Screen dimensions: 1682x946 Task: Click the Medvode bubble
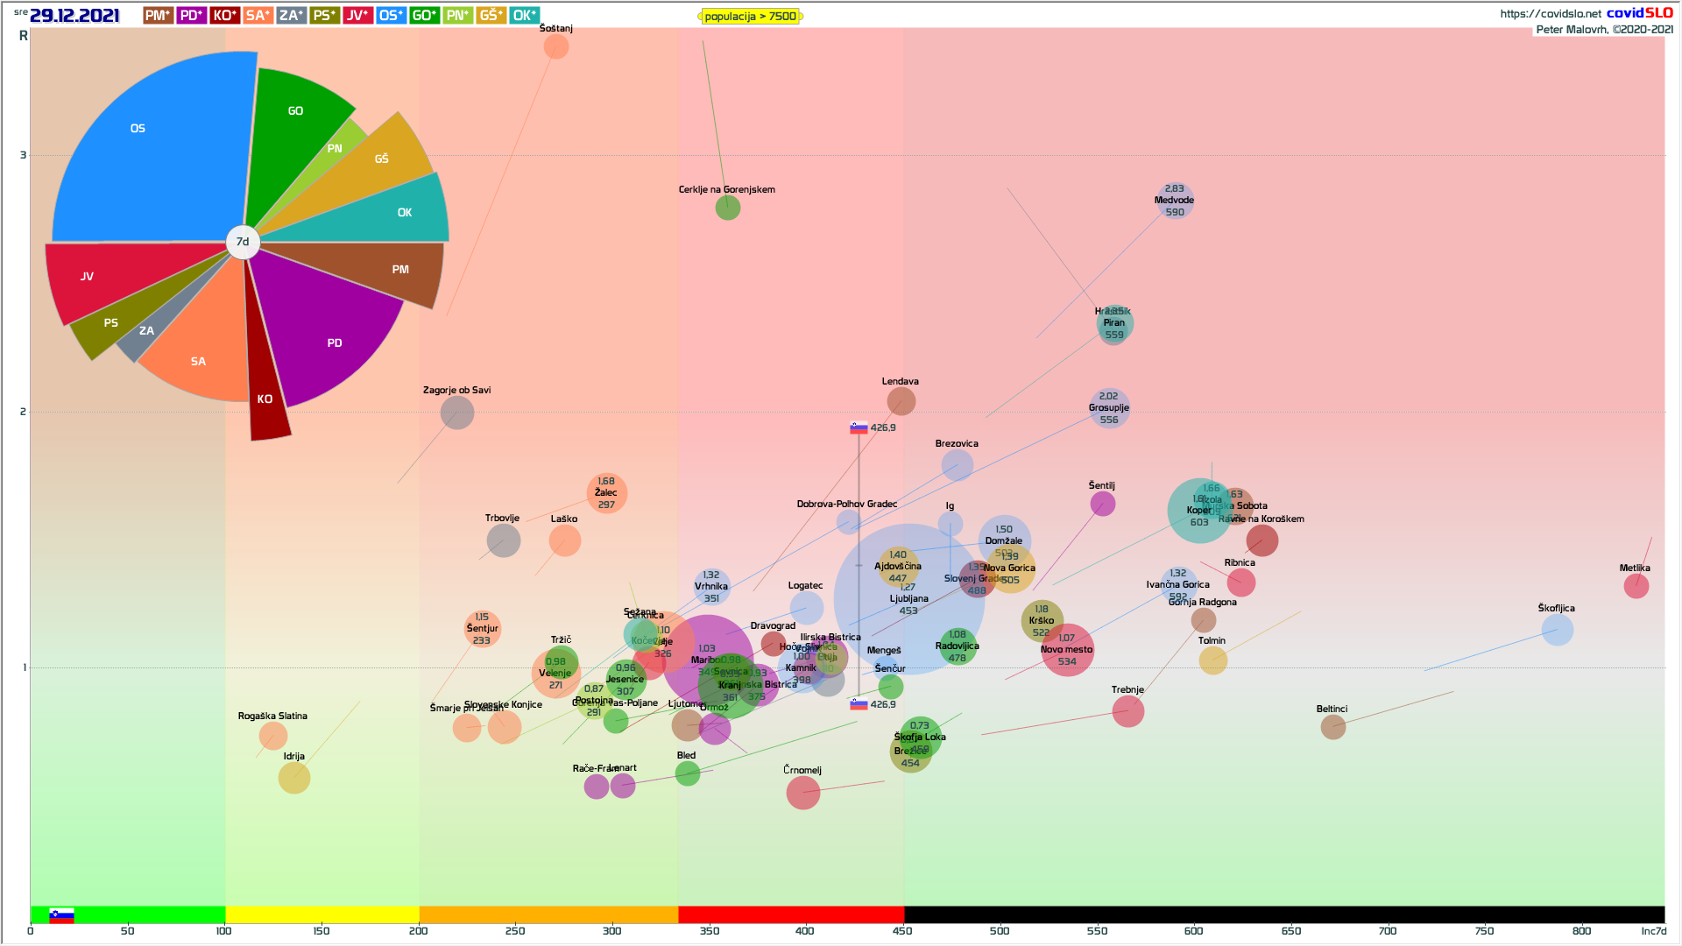pyautogui.click(x=1175, y=201)
